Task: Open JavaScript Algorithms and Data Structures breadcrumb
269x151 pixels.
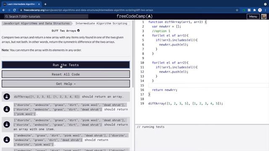Action: [x=37, y=23]
